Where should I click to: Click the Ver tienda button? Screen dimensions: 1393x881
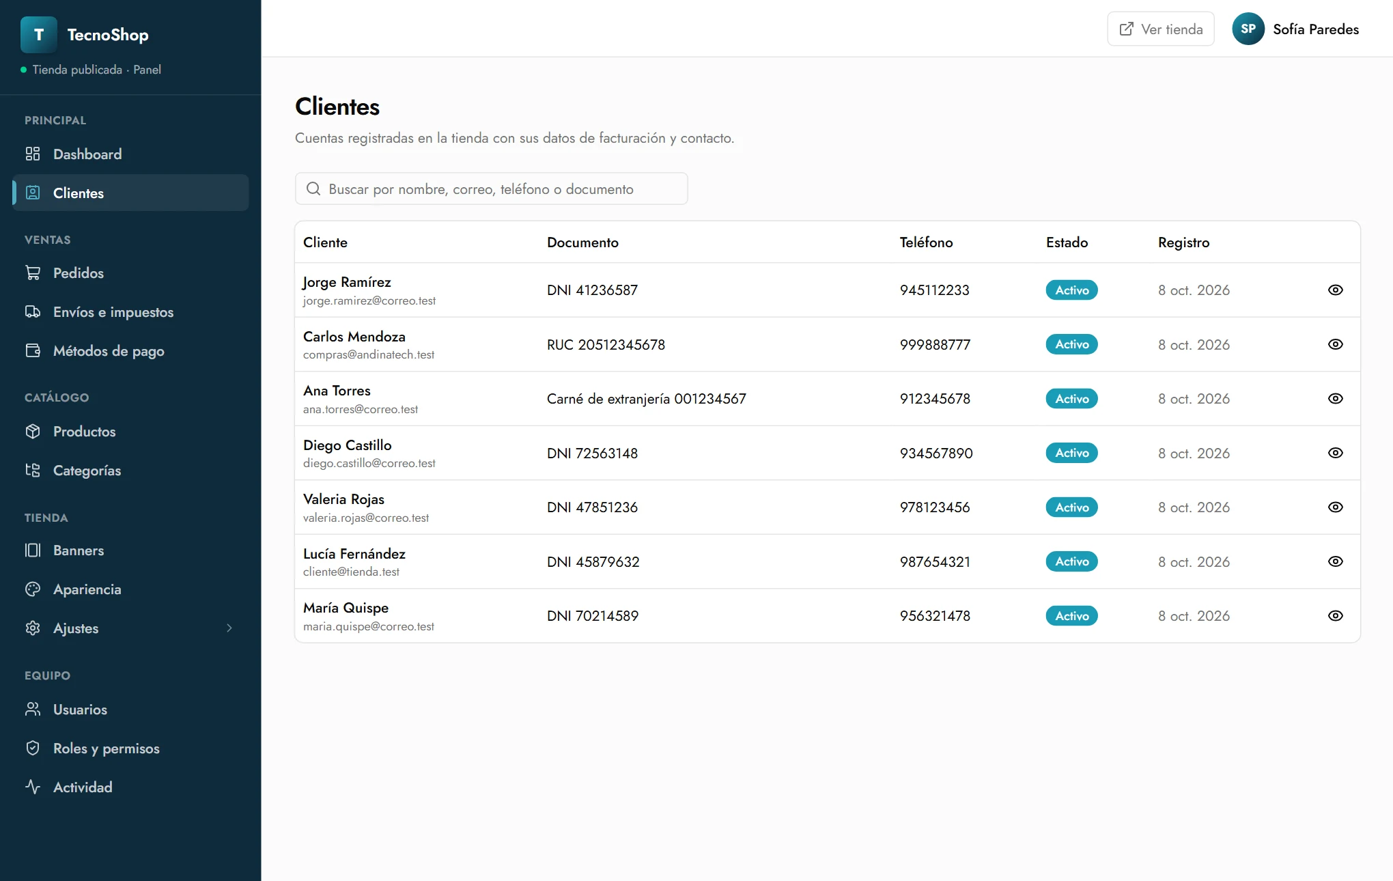(x=1161, y=29)
